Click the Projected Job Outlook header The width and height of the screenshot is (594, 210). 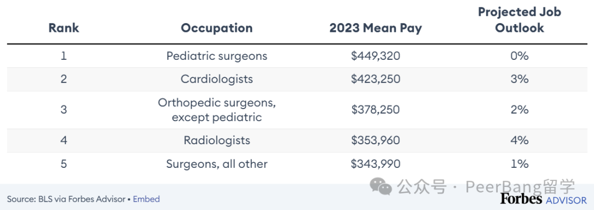pyautogui.click(x=519, y=20)
